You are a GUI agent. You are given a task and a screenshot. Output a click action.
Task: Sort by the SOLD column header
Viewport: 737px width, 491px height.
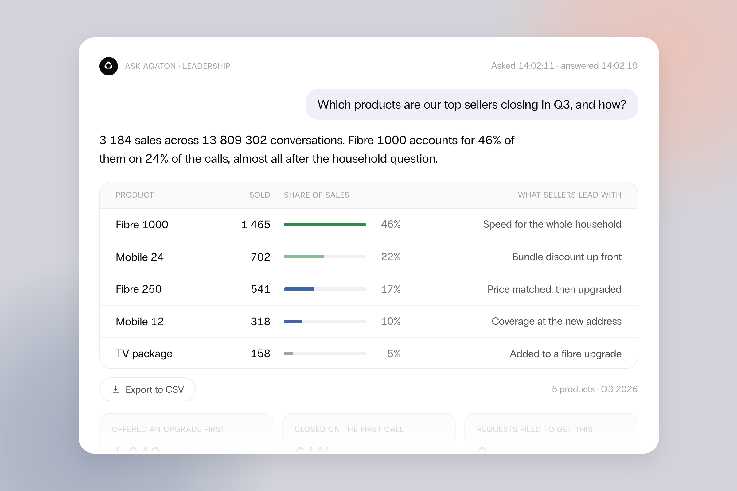[x=259, y=195]
